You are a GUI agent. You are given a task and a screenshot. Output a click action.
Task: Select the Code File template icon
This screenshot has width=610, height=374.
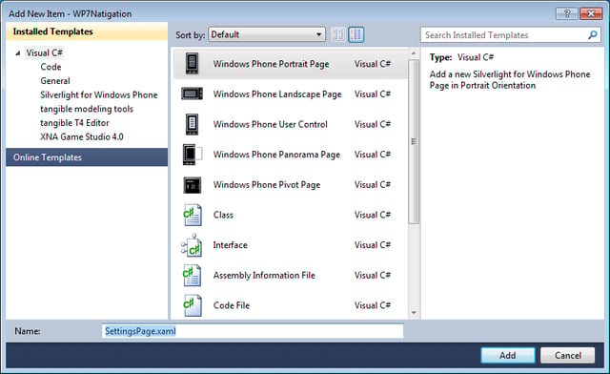point(193,305)
